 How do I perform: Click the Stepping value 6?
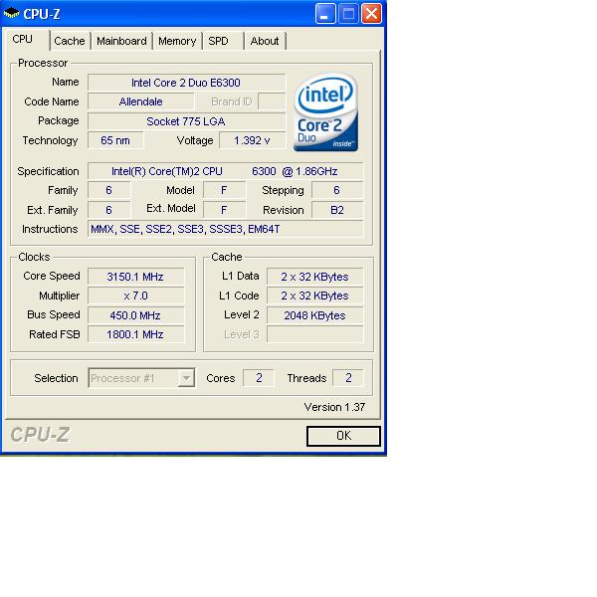pyautogui.click(x=337, y=190)
